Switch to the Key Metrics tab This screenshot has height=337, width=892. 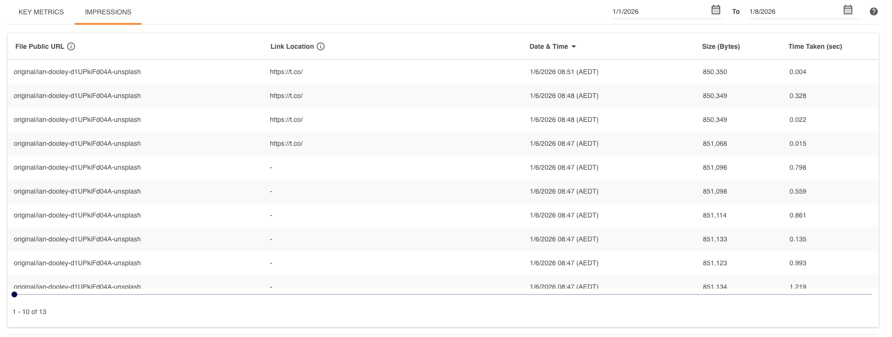[41, 12]
